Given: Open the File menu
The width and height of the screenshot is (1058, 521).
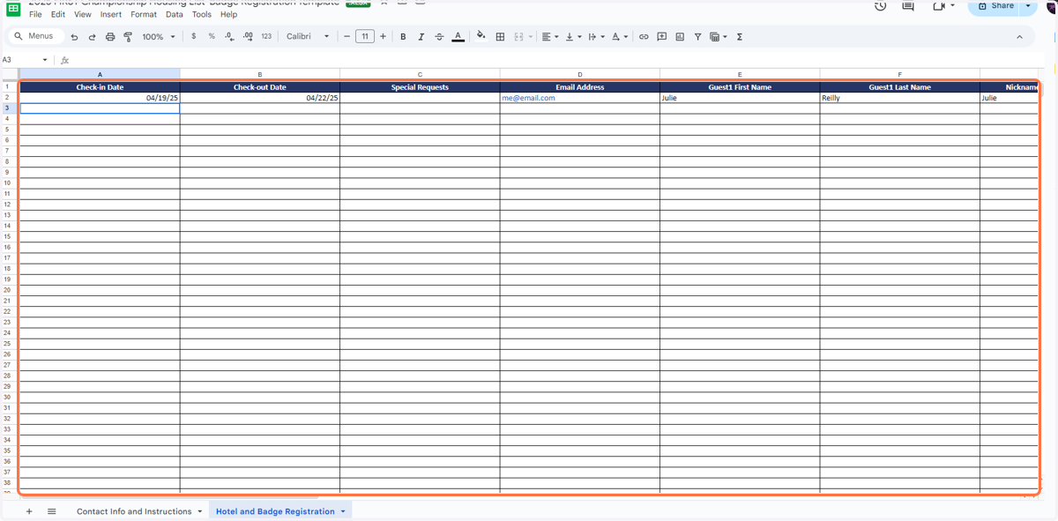Looking at the screenshot, I should tap(35, 15).
